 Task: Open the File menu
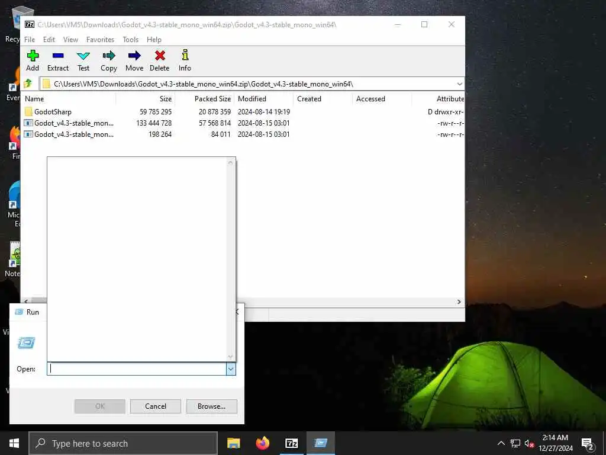[x=30, y=40]
